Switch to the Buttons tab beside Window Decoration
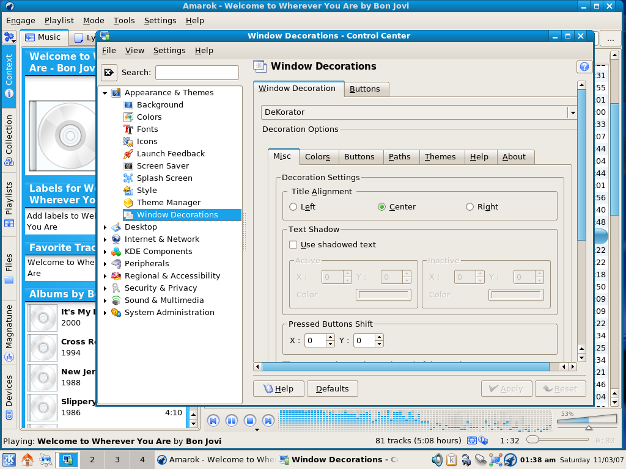This screenshot has width=626, height=469. (365, 89)
